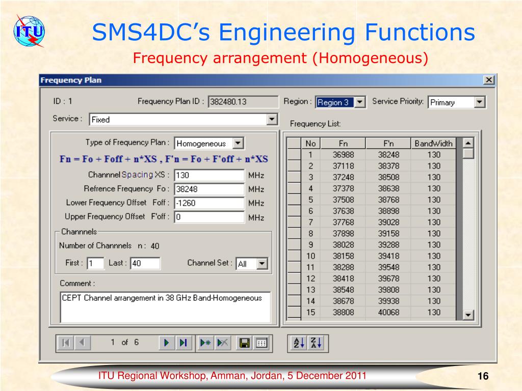Click F'n value 40068

point(388,313)
